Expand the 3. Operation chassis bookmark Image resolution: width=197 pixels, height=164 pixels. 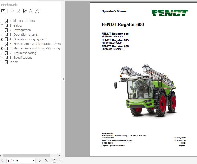[2, 35]
